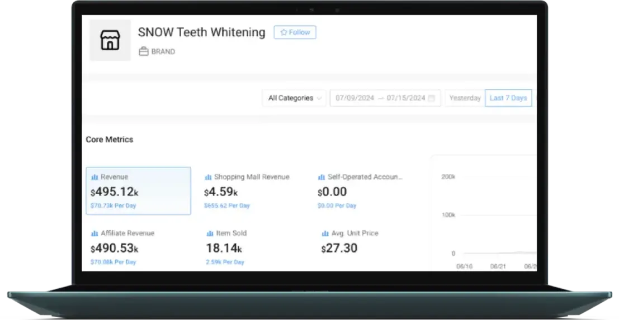Image resolution: width=619 pixels, height=320 pixels.
Task: Open the All Categories dropdown
Action: (x=295, y=98)
